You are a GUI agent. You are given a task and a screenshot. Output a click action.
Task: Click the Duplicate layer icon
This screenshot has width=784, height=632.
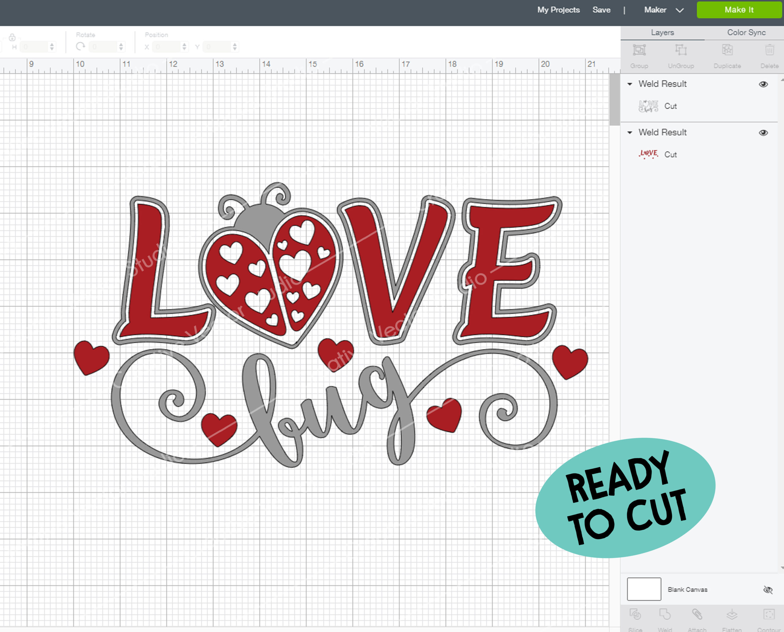pyautogui.click(x=727, y=50)
